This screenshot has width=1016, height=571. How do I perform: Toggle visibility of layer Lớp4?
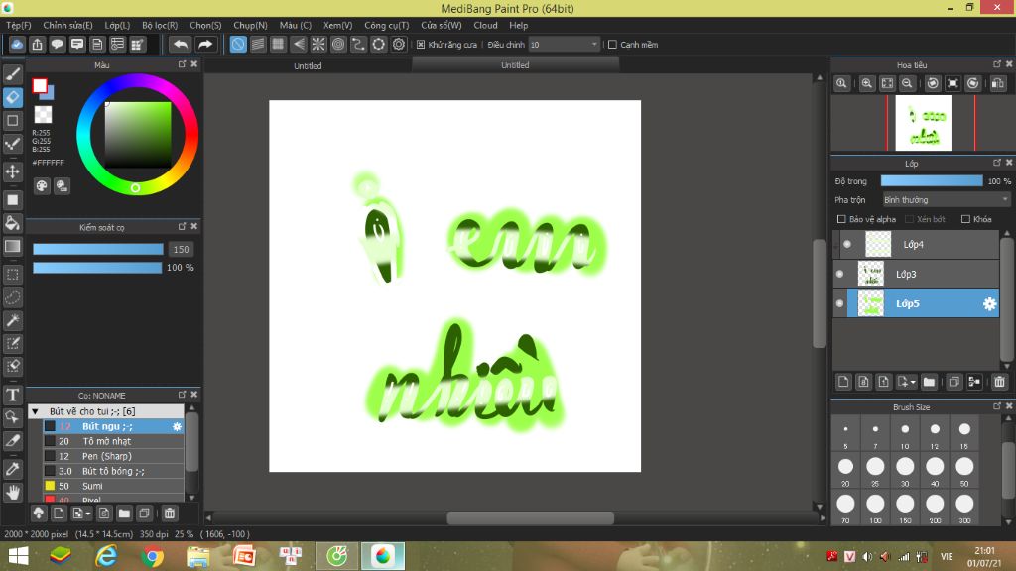[847, 244]
